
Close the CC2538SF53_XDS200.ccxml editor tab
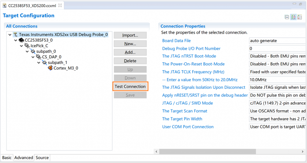(x=60, y=5)
